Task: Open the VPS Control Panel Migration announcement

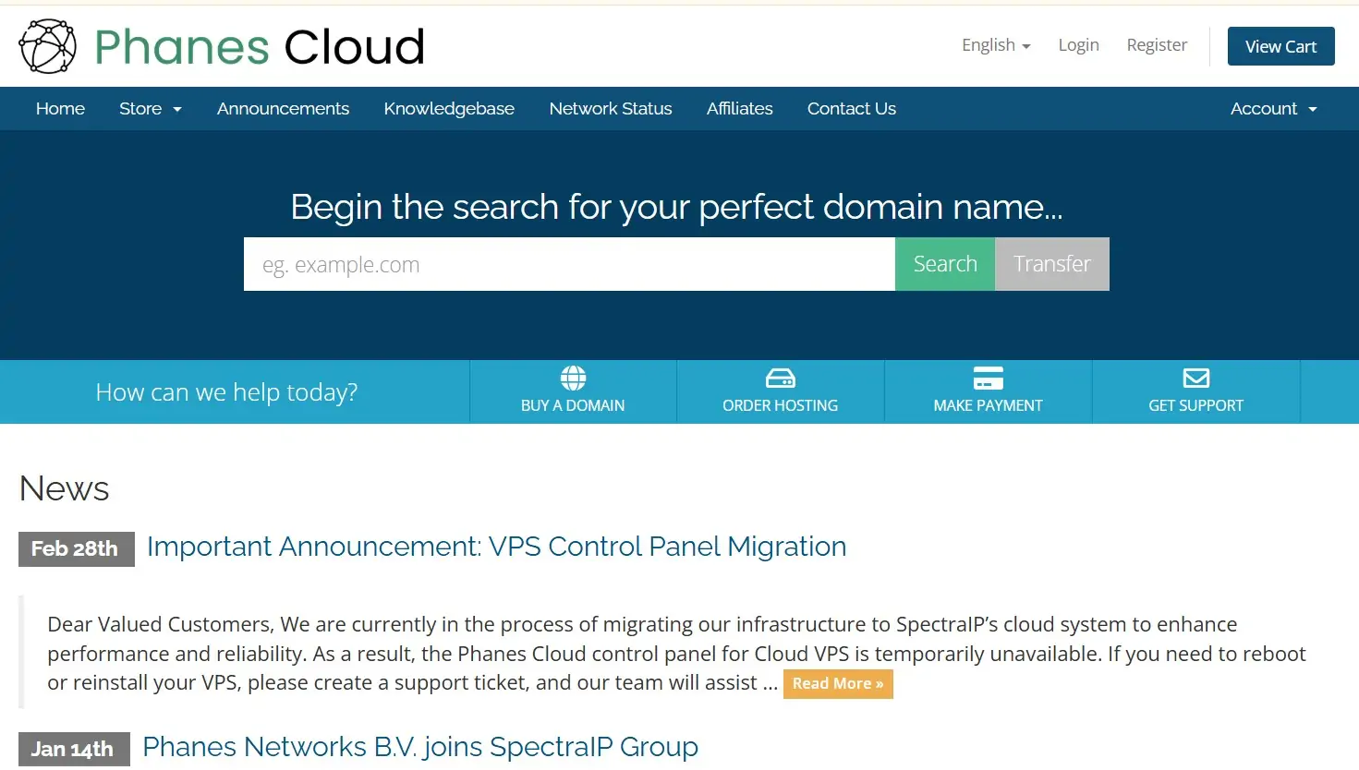Action: (496, 547)
